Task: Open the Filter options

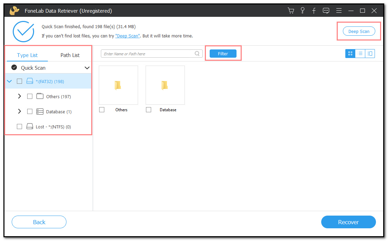Action: coord(223,54)
